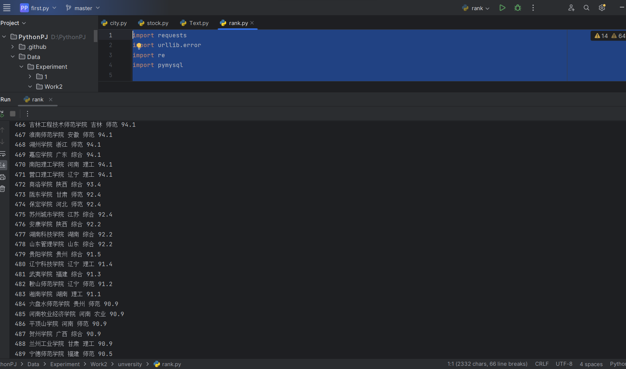Toggle scroll to end of console
The width and height of the screenshot is (626, 369).
(3, 165)
